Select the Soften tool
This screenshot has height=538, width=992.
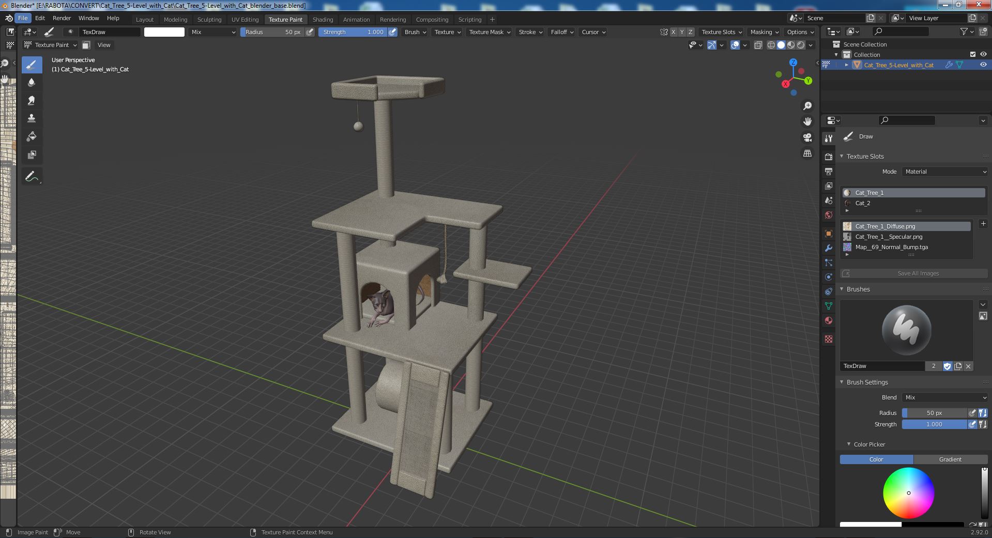[32, 83]
